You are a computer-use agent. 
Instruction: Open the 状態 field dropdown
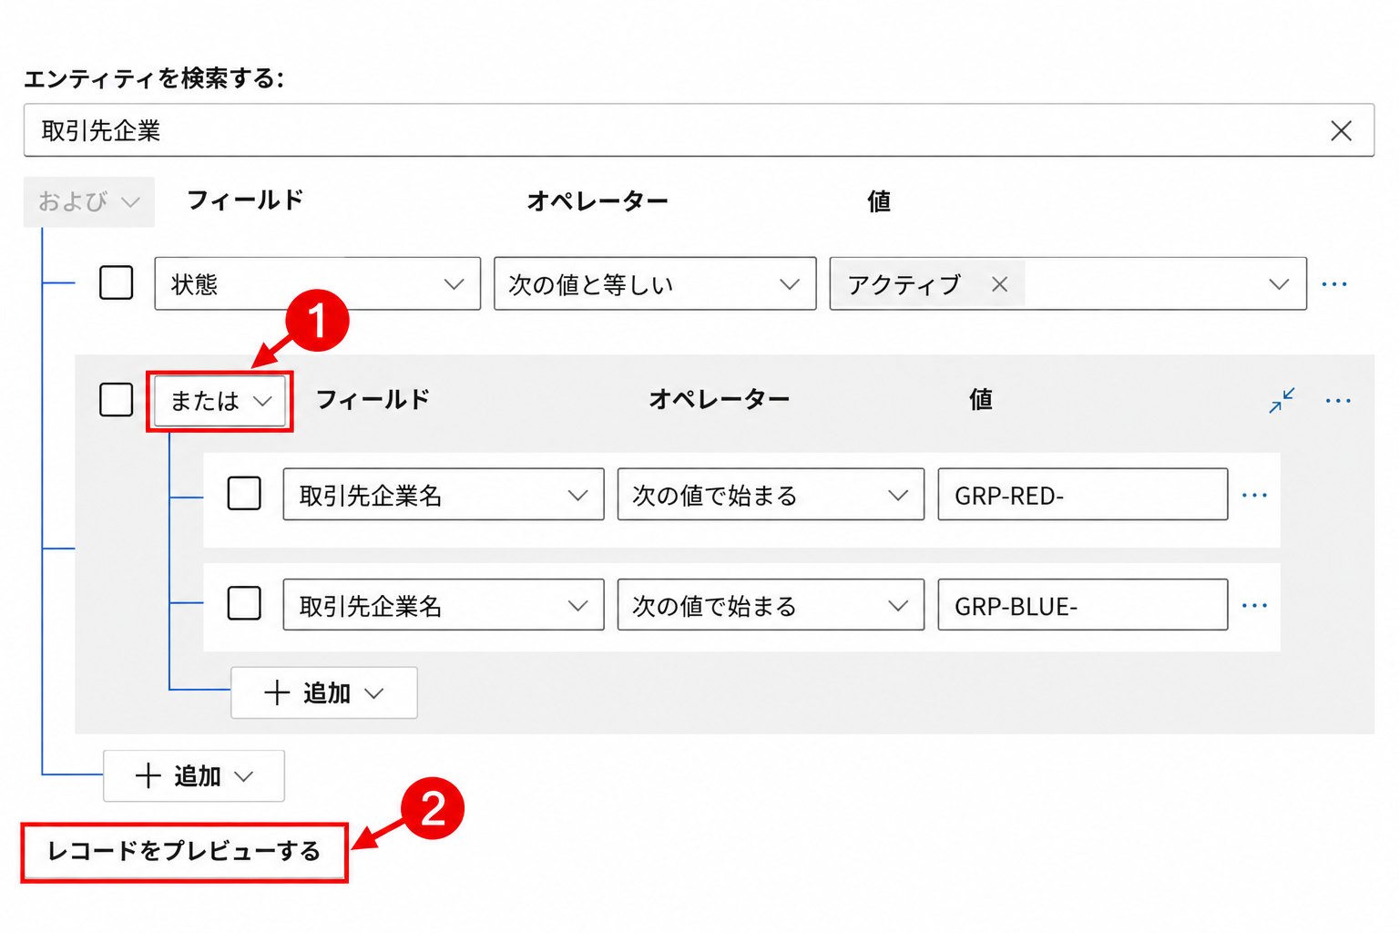(x=317, y=283)
